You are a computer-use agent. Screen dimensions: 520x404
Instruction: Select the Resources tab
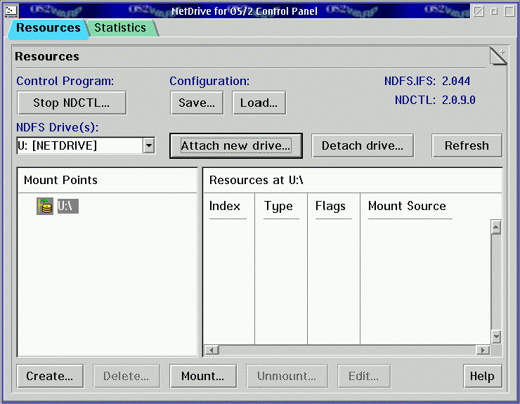(x=48, y=28)
